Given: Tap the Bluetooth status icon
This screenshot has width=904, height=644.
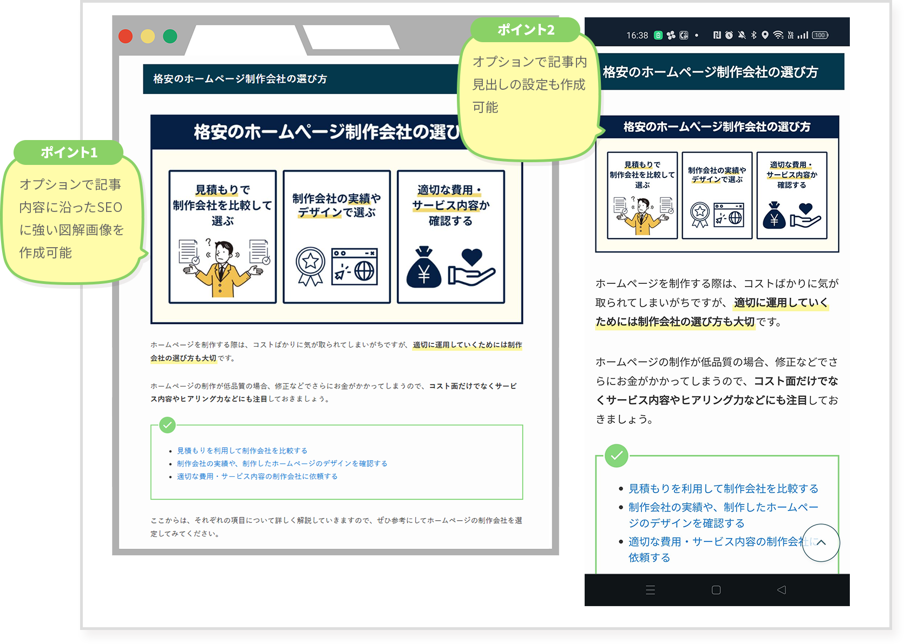Looking at the screenshot, I should point(754,35).
